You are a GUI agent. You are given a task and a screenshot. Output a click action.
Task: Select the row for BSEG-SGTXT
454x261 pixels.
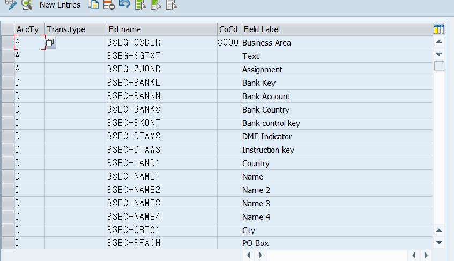(x=8, y=56)
